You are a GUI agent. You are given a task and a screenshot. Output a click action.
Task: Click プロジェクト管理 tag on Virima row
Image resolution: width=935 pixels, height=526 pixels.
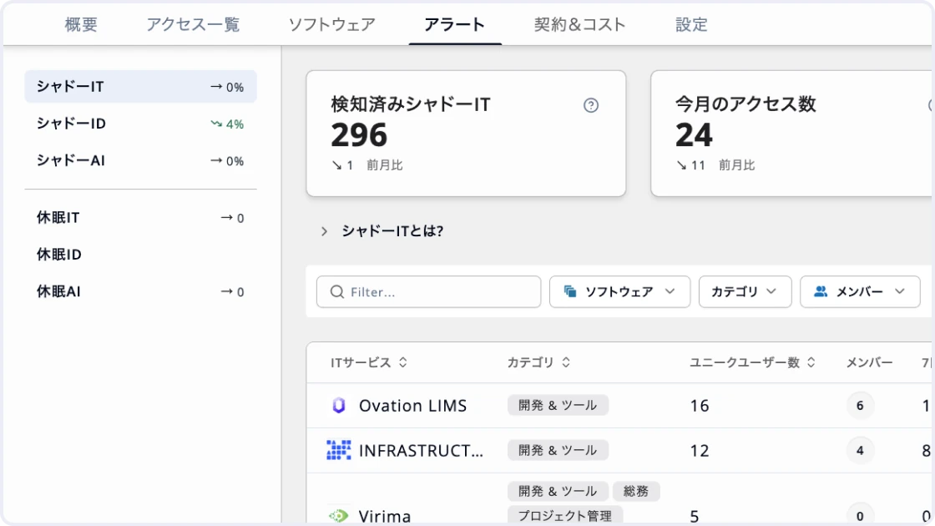564,515
